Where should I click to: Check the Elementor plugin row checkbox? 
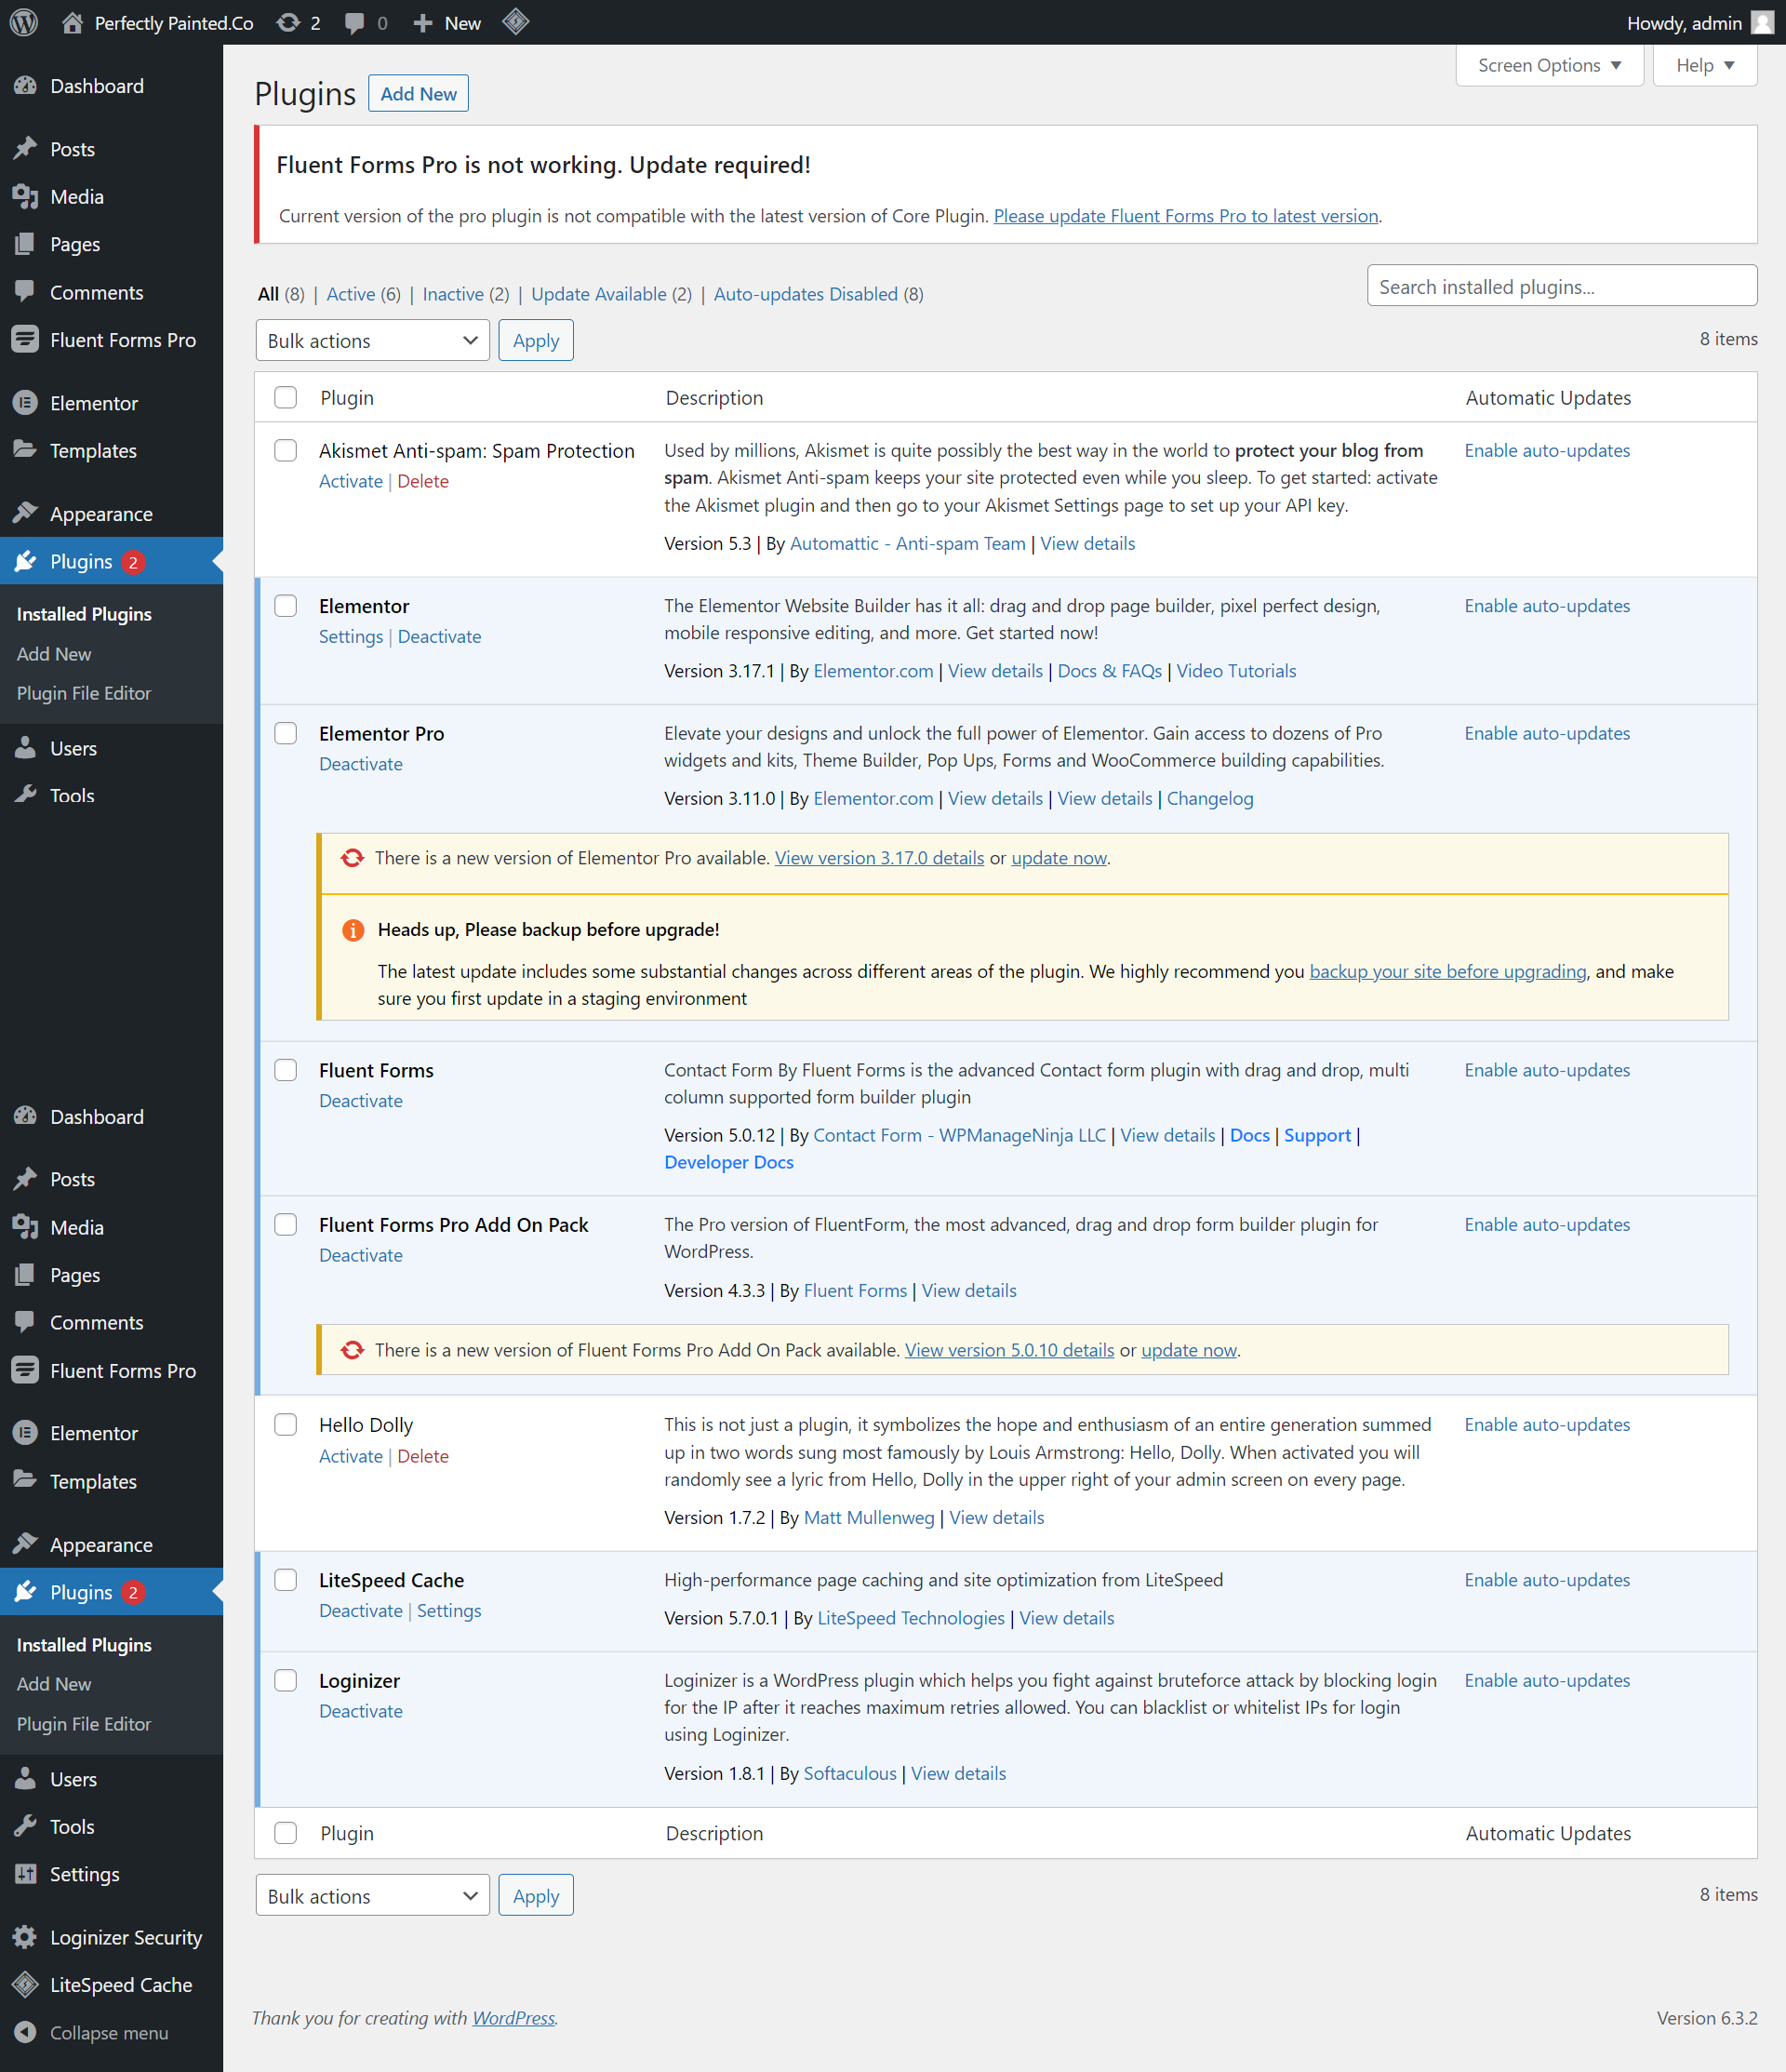point(286,606)
